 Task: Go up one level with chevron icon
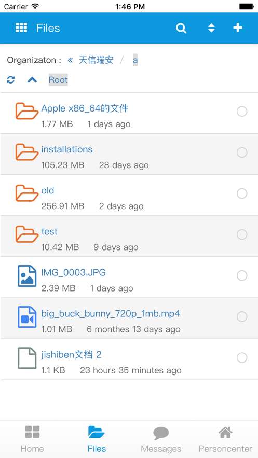coord(32,80)
